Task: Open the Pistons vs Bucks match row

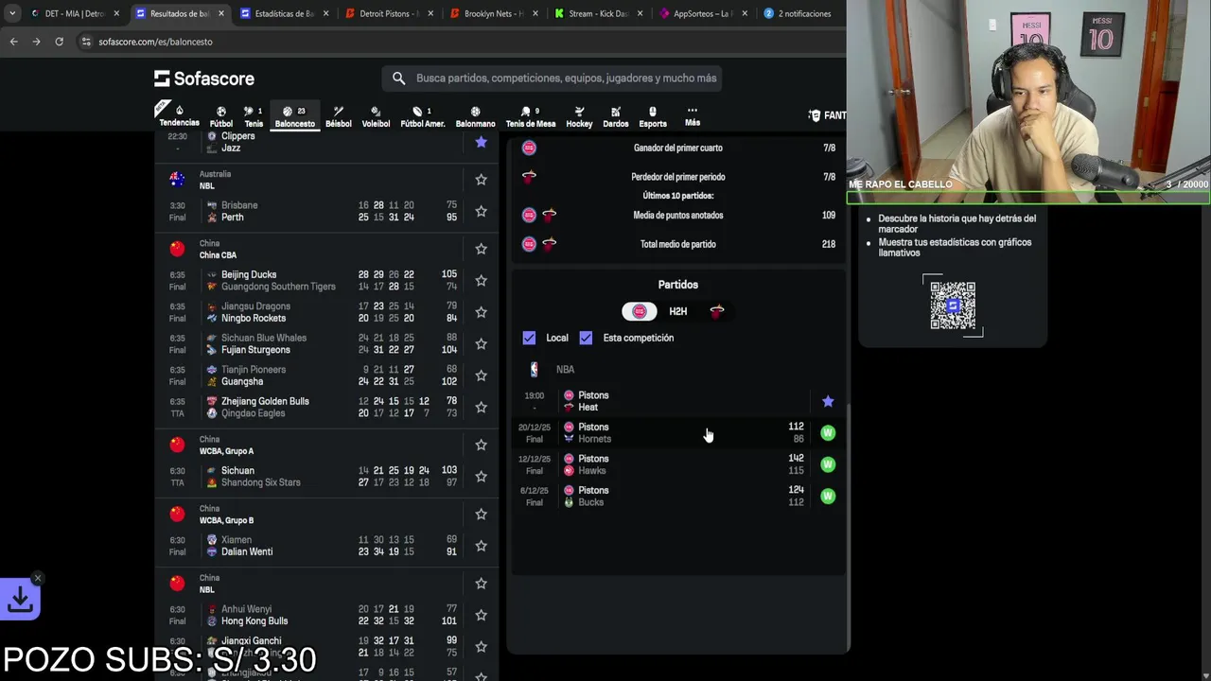Action: coord(678,497)
